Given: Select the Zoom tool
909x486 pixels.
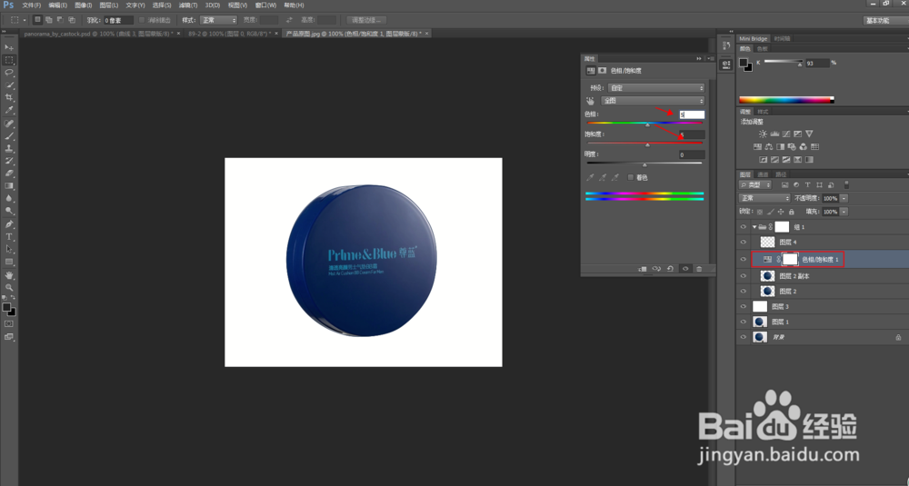Looking at the screenshot, I should click(x=9, y=287).
